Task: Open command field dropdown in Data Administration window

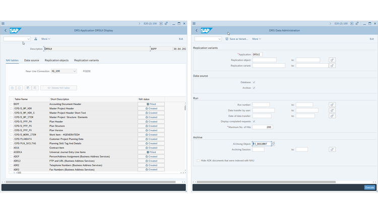Action: point(219,39)
